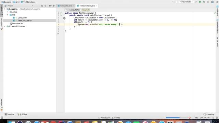Click code line with calculator.add call
The image size is (219, 123).
click(95, 20)
